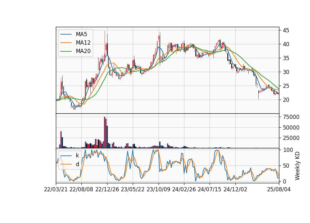This screenshot has height=223, width=310.
Task: Click the tallest volume bar near 22/12/26
Action: [105, 133]
